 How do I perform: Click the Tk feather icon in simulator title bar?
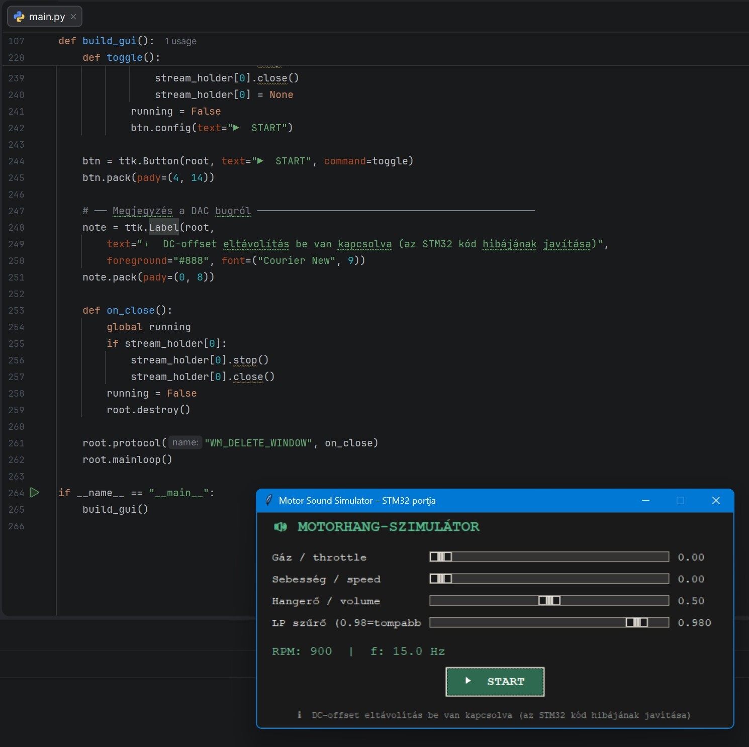(269, 500)
